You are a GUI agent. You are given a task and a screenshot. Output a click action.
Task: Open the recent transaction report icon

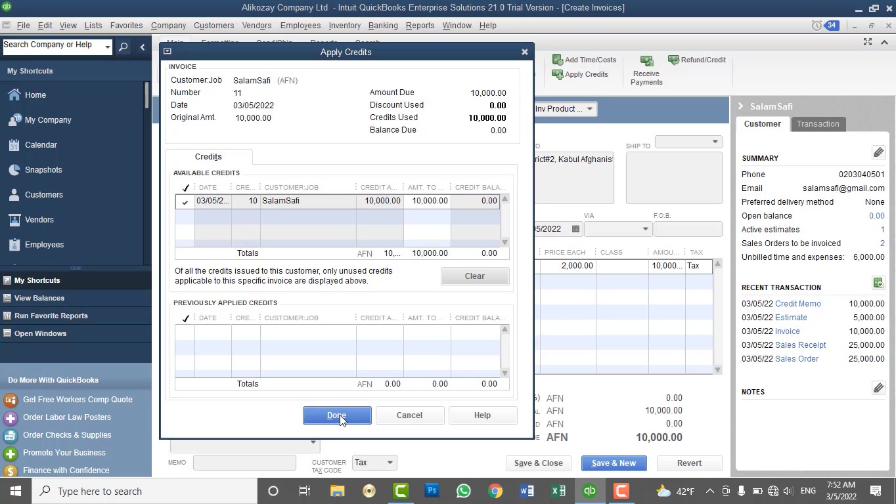coord(878,283)
